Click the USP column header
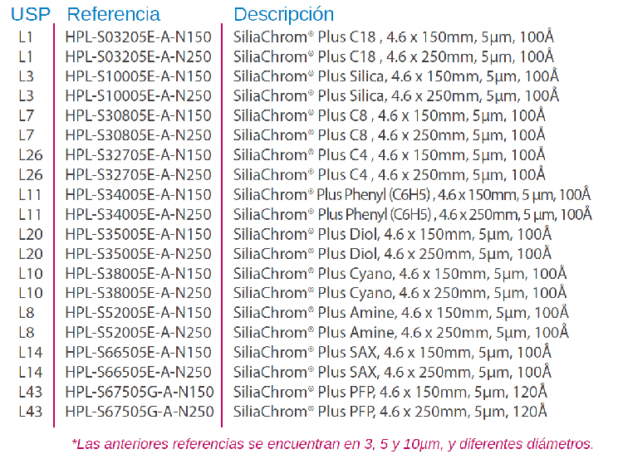The height and width of the screenshot is (454, 618). pos(31,15)
